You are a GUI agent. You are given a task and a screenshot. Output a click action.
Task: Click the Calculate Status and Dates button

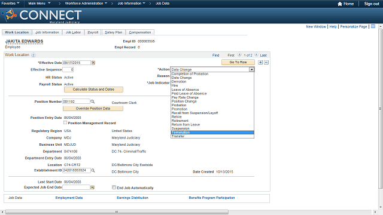(x=93, y=90)
